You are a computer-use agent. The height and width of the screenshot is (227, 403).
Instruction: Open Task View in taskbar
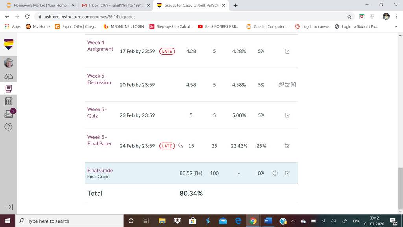[x=146, y=221]
